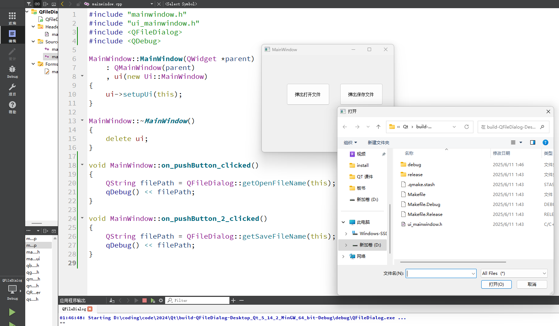559x326 pixels.
Task: Open help icon in Open dialog
Action: [546, 142]
